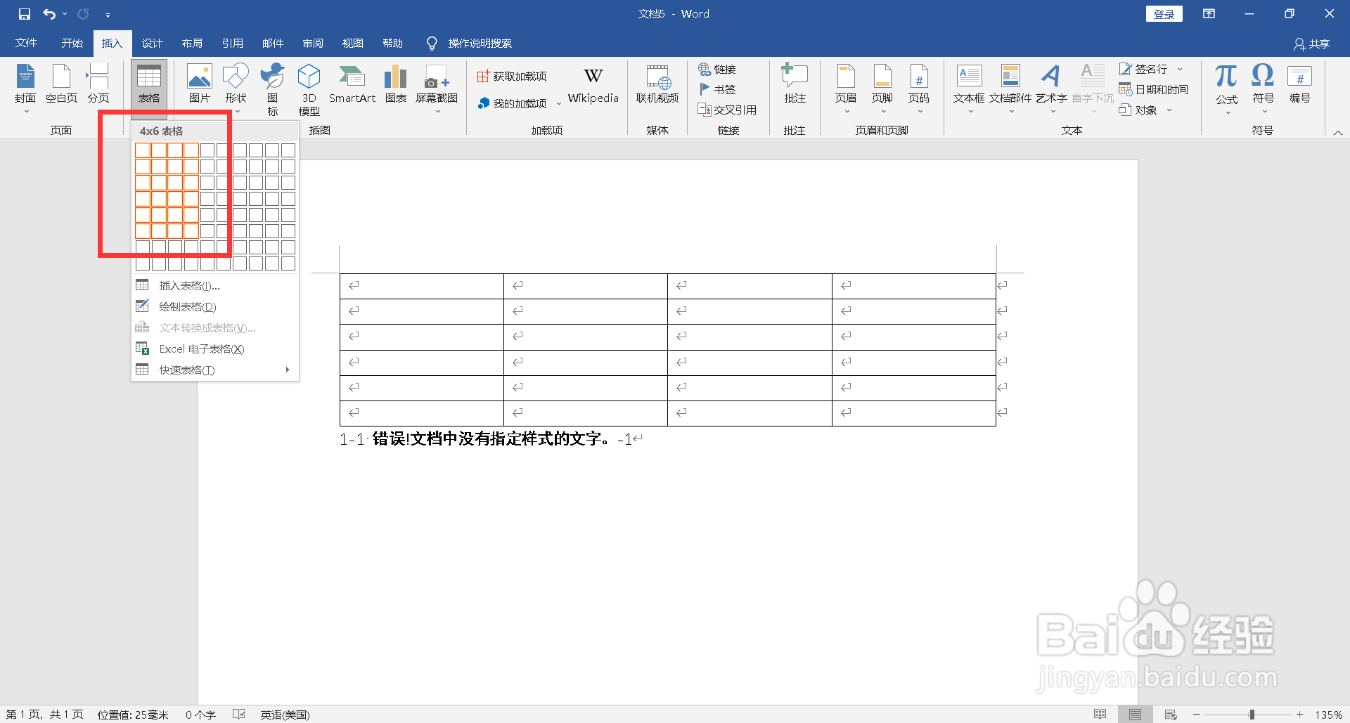Click the 共享 share button

pyautogui.click(x=1314, y=43)
